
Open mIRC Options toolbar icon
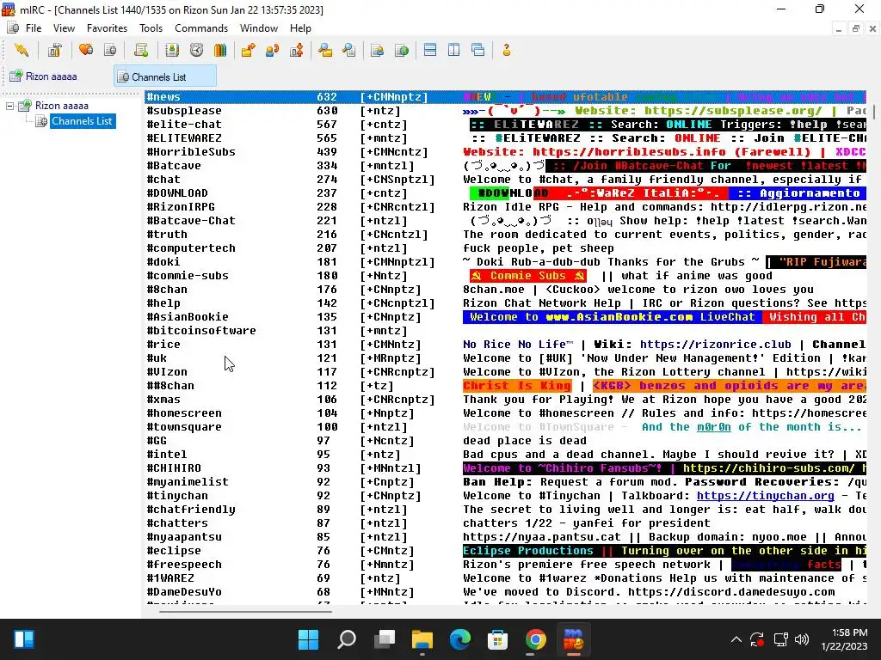54,51
